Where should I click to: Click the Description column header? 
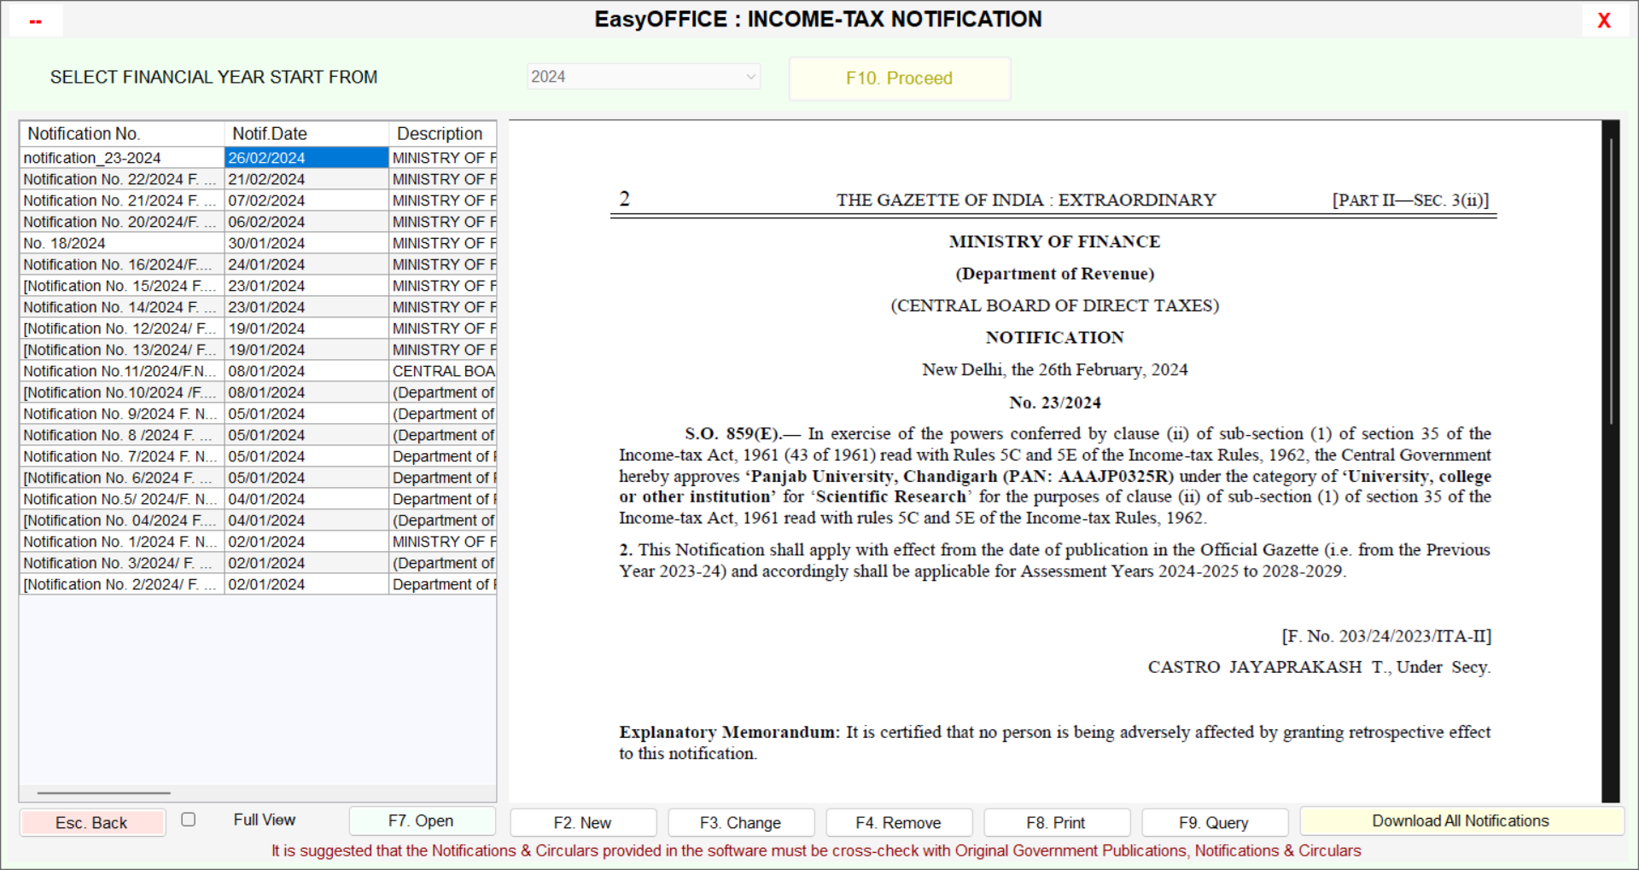click(x=441, y=134)
